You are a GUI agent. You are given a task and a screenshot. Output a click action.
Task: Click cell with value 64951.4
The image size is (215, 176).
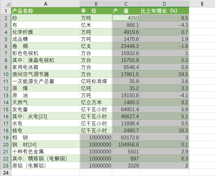[x=126, y=109]
